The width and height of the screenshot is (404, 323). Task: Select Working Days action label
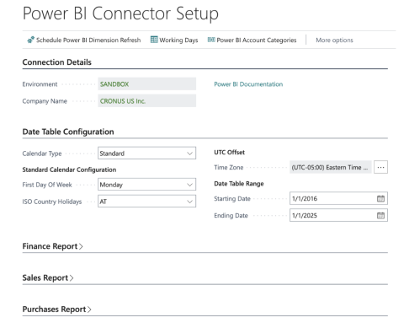coord(178,40)
